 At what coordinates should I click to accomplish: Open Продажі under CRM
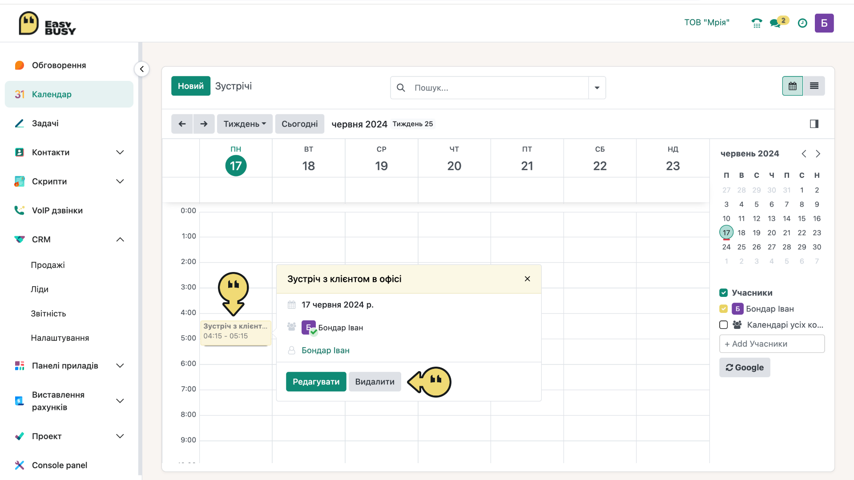(48, 265)
